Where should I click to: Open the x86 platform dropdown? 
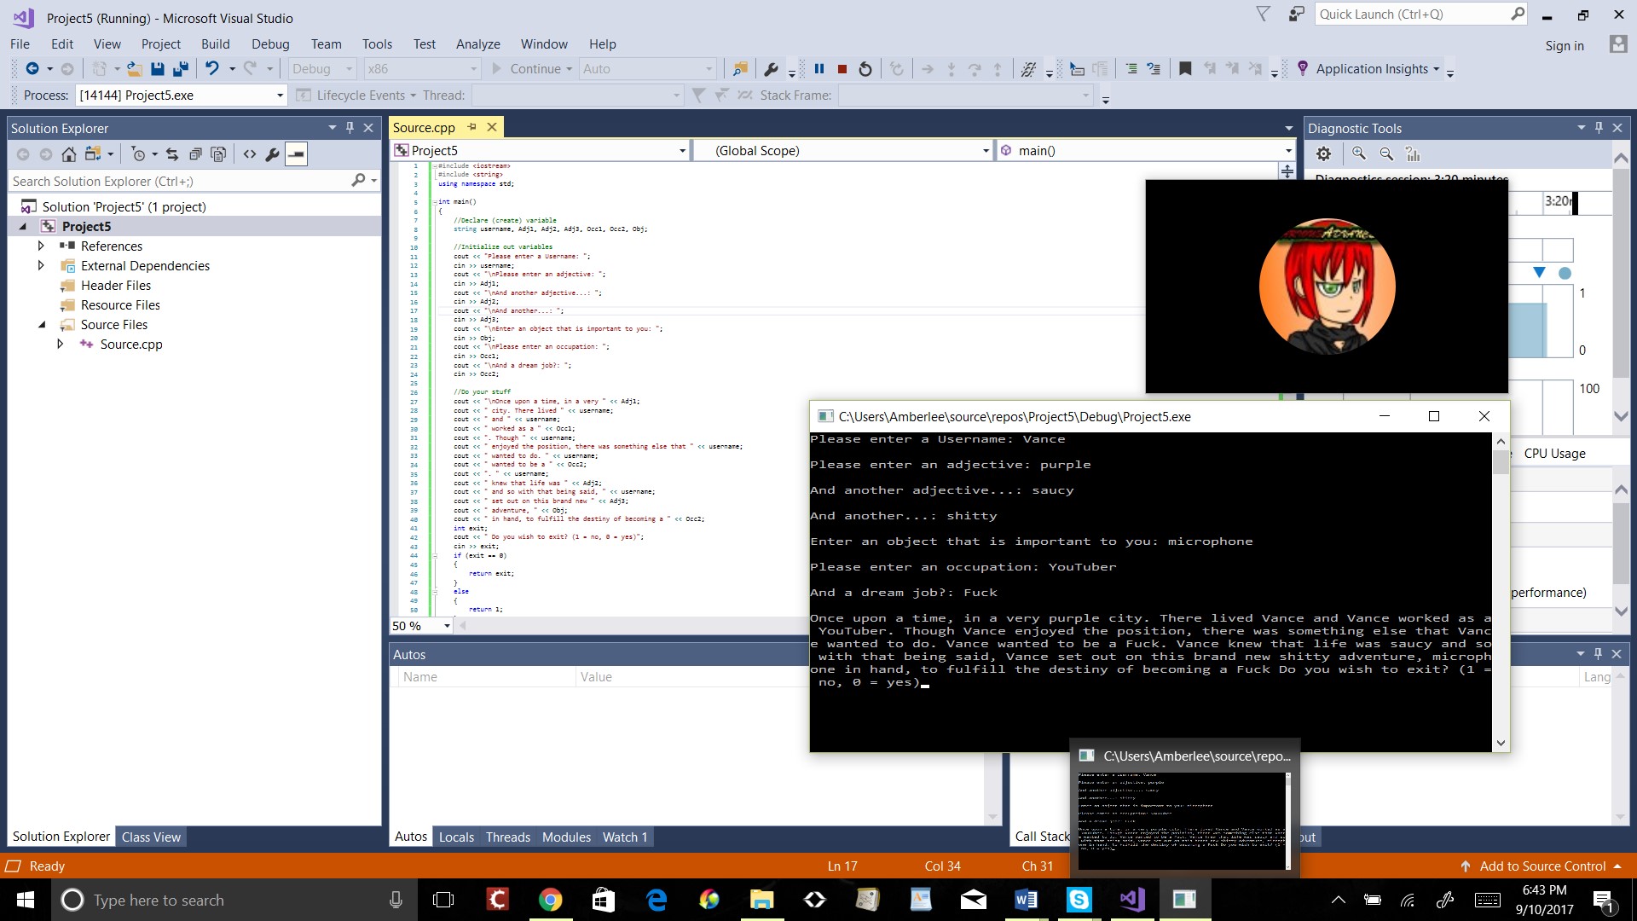click(x=423, y=69)
